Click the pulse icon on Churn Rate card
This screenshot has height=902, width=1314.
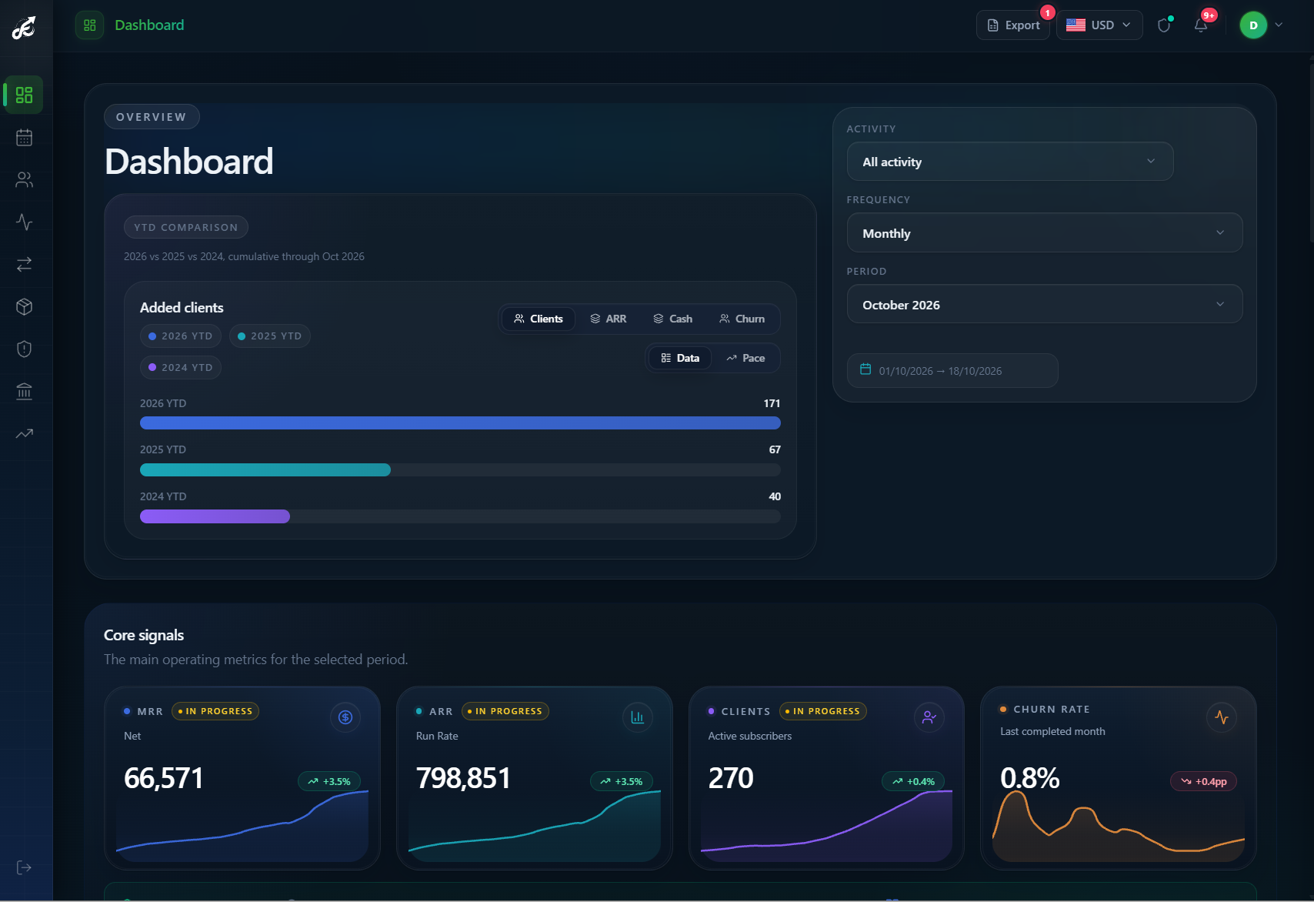(1222, 717)
